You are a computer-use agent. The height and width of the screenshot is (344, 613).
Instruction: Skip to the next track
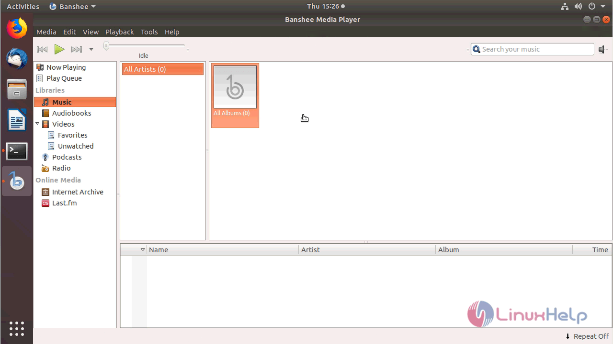[77, 49]
